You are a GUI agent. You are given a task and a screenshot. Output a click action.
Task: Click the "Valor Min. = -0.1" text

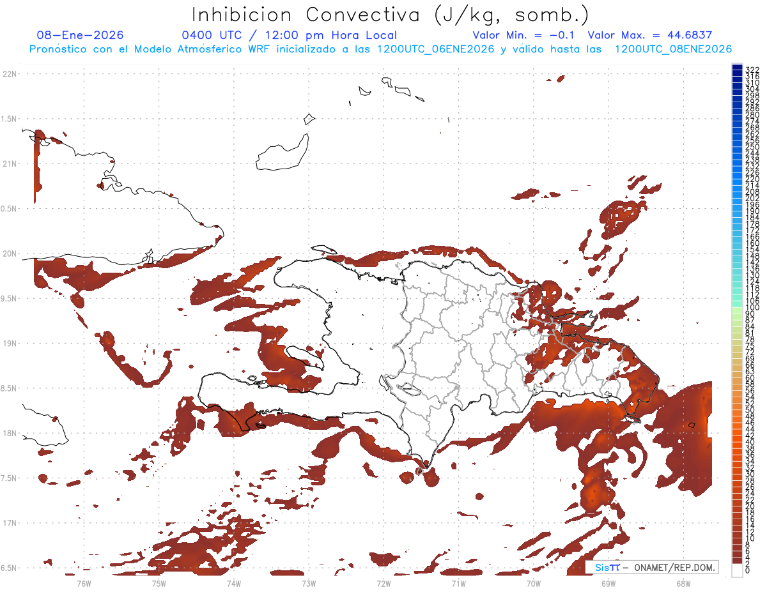click(x=523, y=35)
